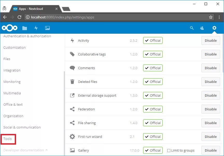224x156 pixels.
Task: Click the search magnifier icon
Action: (192, 28)
